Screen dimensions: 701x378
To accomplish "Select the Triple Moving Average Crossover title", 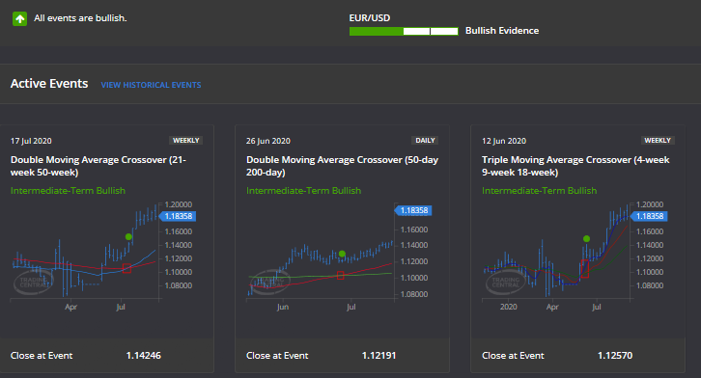I will pyautogui.click(x=575, y=166).
